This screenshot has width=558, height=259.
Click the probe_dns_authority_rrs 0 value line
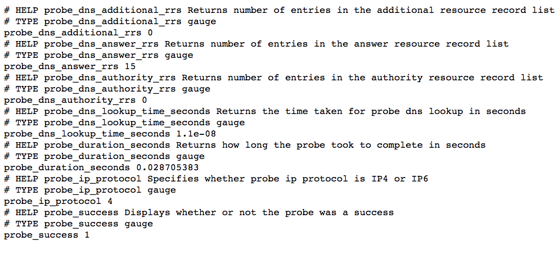coord(75,100)
